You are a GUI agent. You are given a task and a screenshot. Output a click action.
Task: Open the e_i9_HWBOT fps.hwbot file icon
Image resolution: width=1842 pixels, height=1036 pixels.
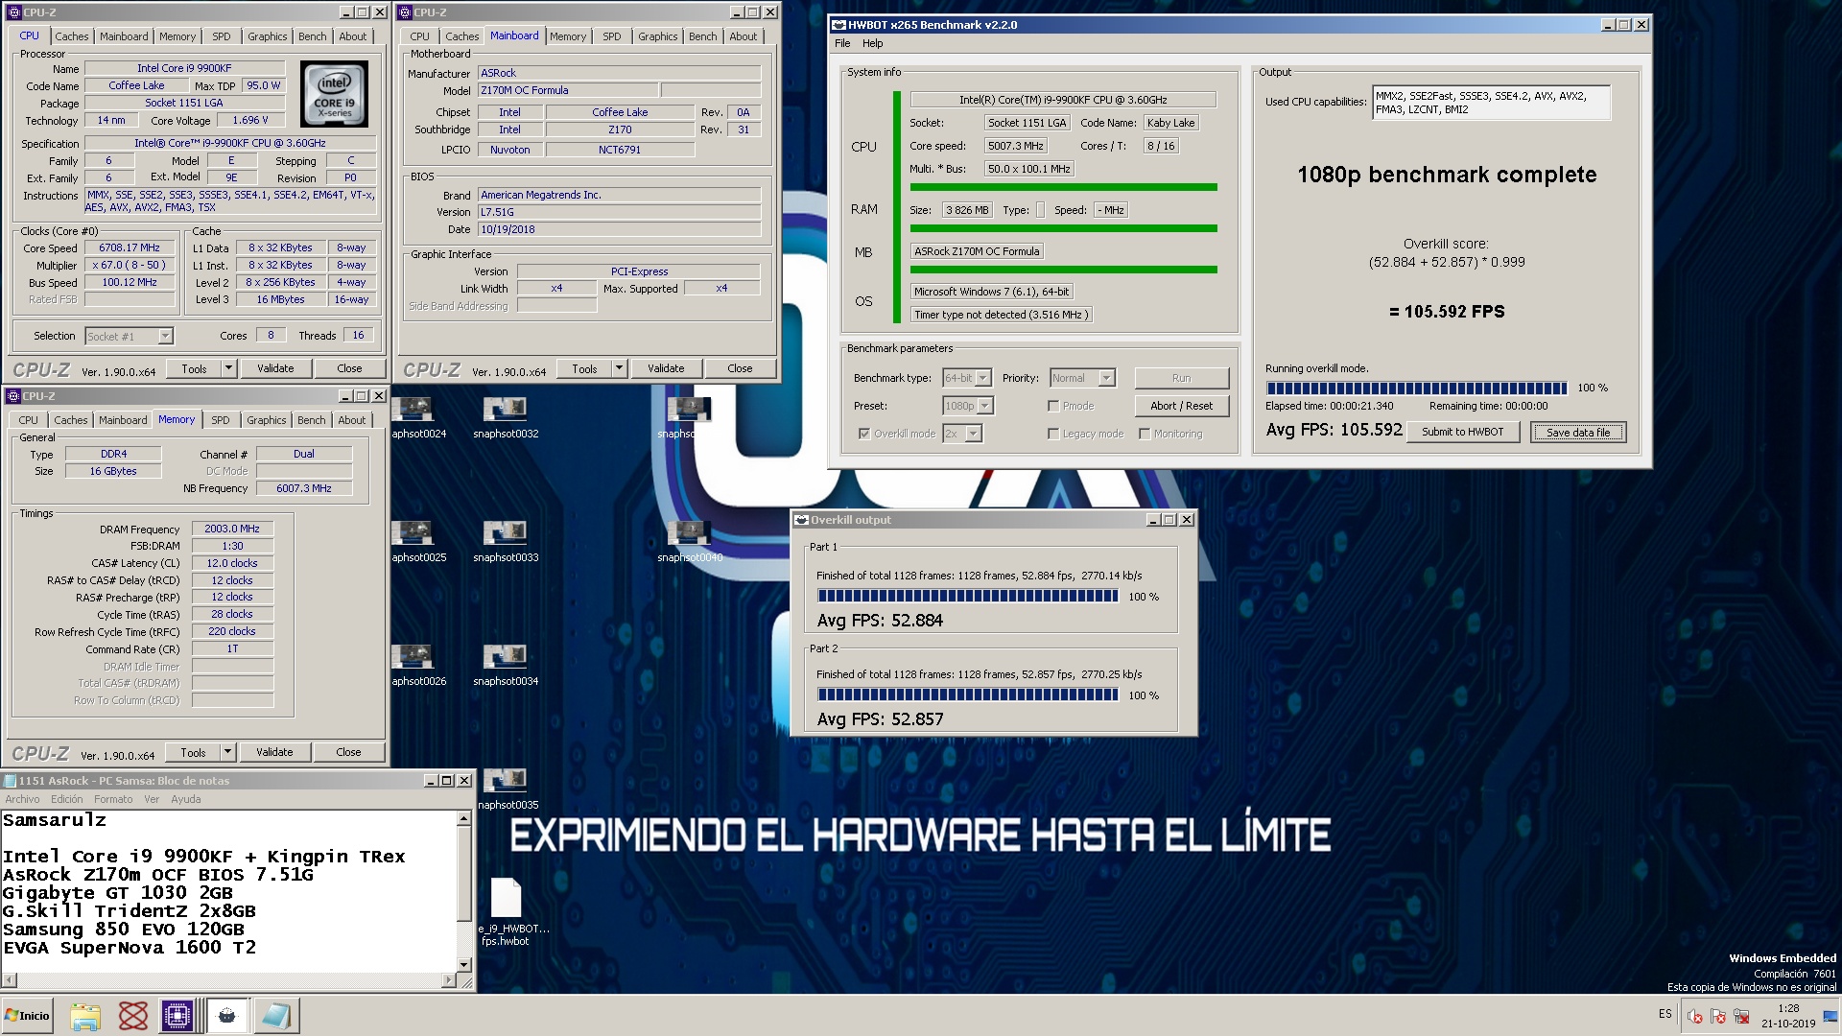point(509,911)
